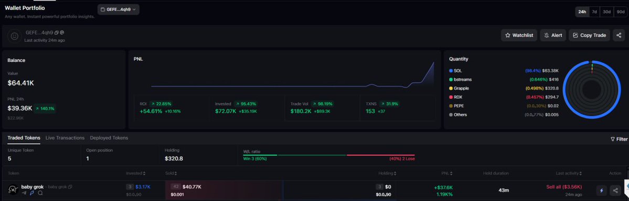Viewport: 629px width, 201px height.
Task: Click the PEPE legend entry
Action: [x=456, y=106]
